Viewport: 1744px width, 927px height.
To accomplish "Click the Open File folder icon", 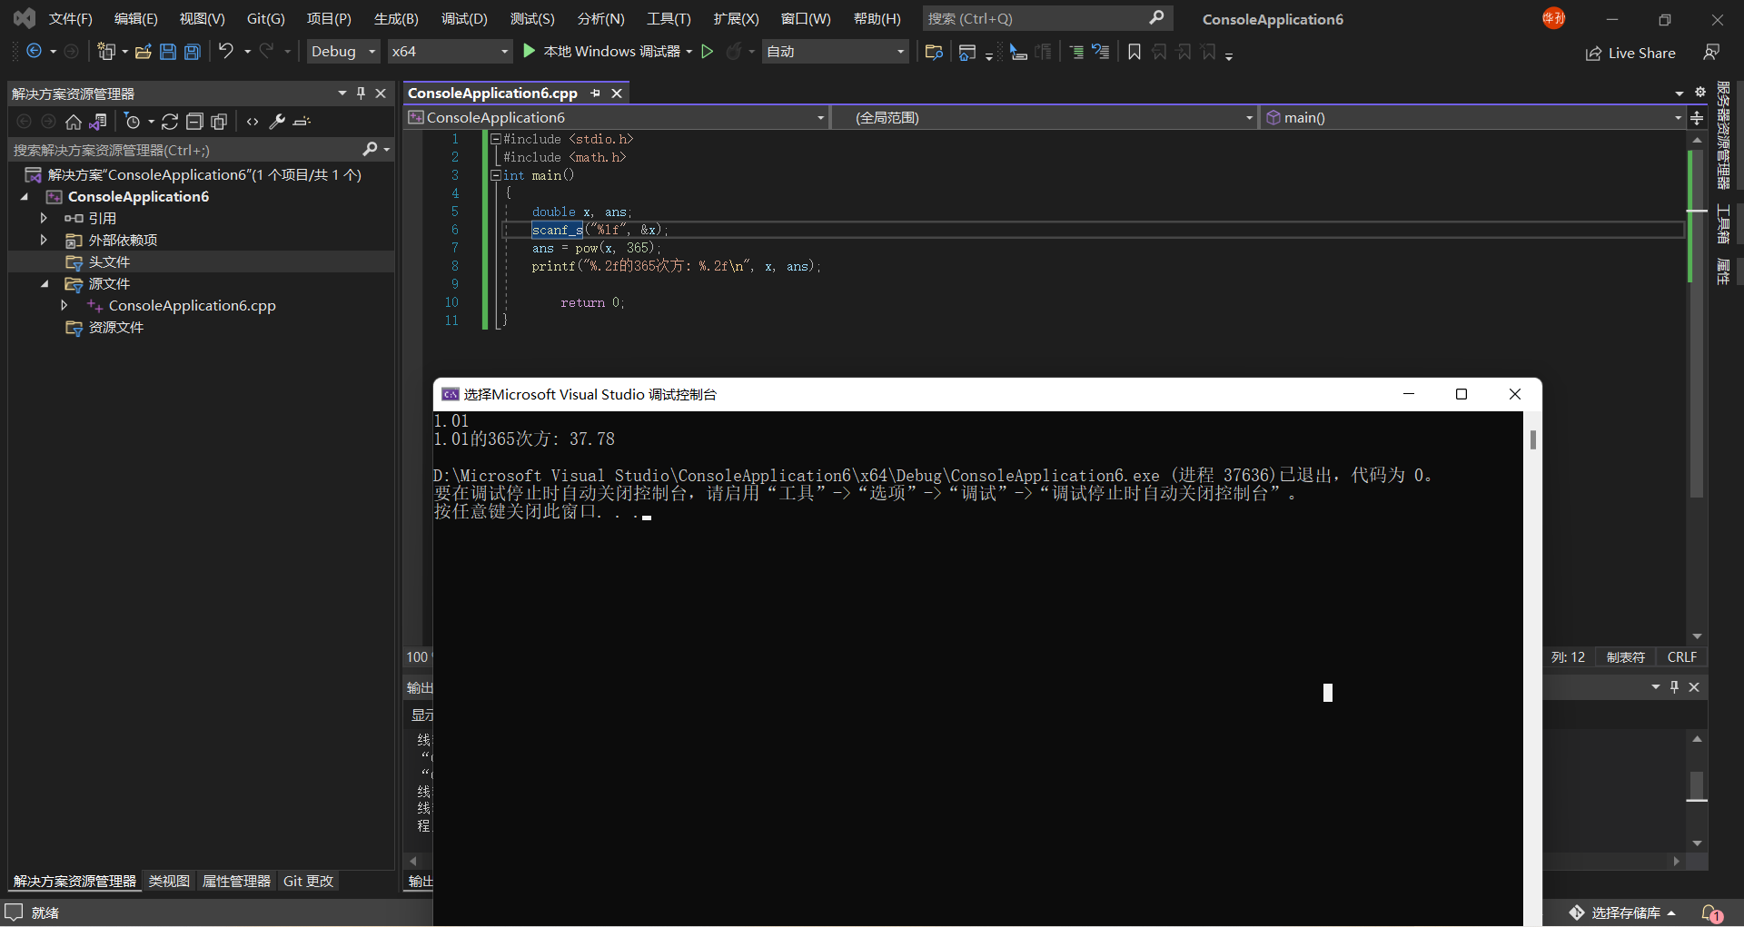I will (x=143, y=52).
